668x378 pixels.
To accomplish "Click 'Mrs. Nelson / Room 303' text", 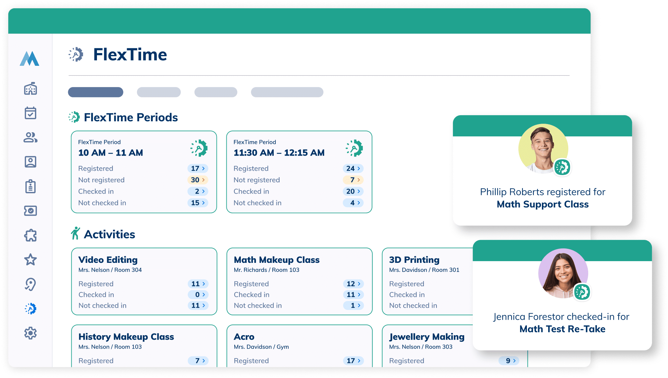I will click(421, 347).
